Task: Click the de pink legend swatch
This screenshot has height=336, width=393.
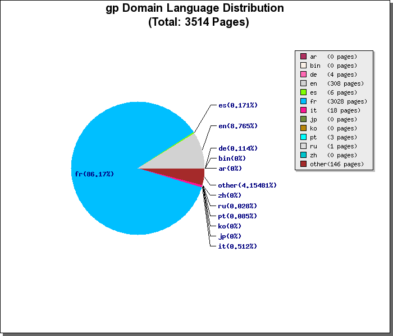Action: click(x=303, y=74)
